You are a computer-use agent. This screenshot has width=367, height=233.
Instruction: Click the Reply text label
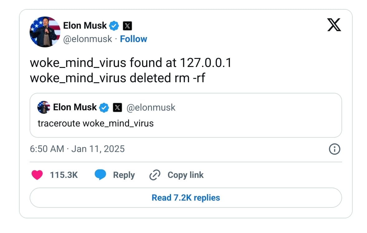124,175
